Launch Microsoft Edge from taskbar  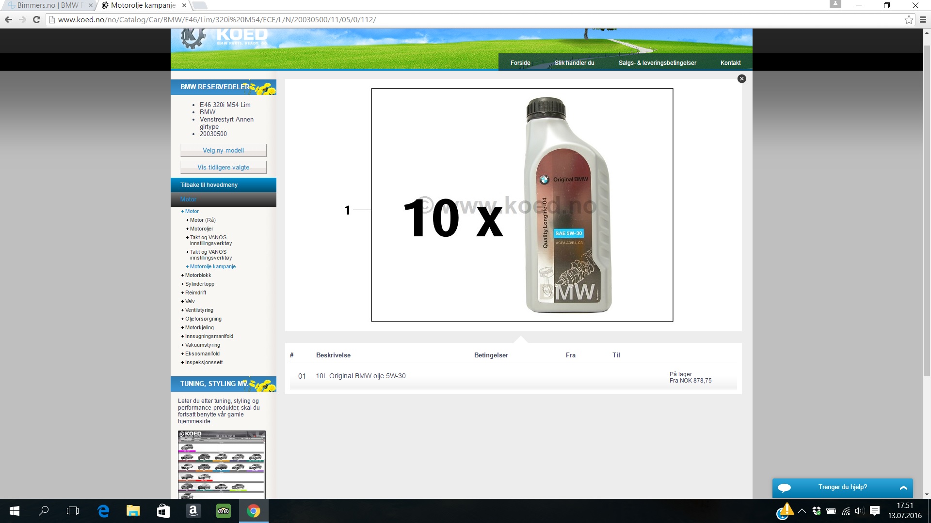[x=103, y=511]
